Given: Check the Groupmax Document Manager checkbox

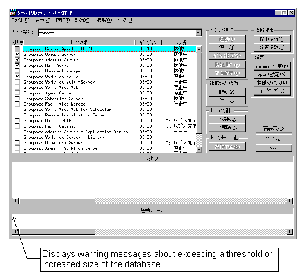Looking at the screenshot, I should [x=17, y=71].
